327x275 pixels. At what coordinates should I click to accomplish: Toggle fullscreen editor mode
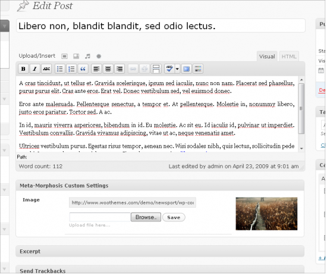tap(187, 68)
